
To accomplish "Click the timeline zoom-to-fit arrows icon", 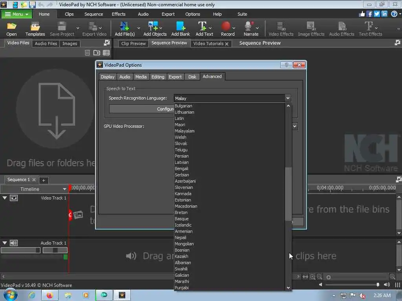I will 305,277.
